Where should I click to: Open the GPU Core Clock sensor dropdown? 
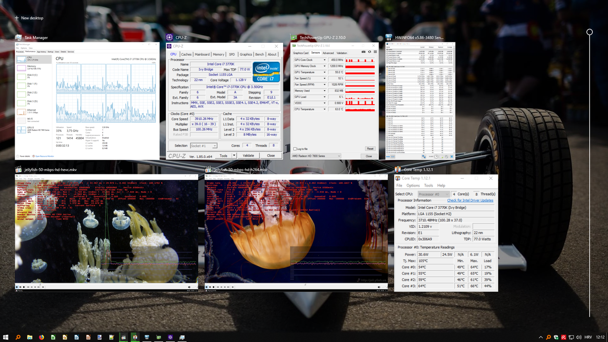pyautogui.click(x=324, y=60)
